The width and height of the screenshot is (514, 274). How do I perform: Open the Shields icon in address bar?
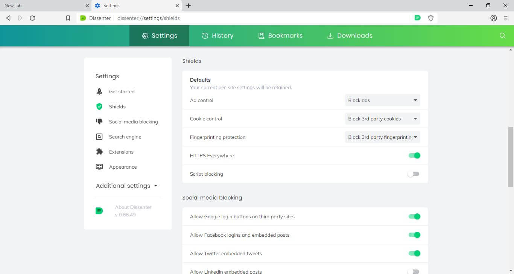tap(431, 18)
